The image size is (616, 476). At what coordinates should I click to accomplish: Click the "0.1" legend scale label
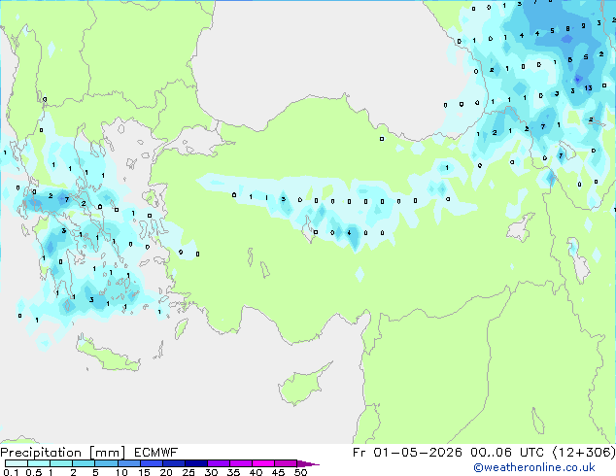(x=11, y=472)
